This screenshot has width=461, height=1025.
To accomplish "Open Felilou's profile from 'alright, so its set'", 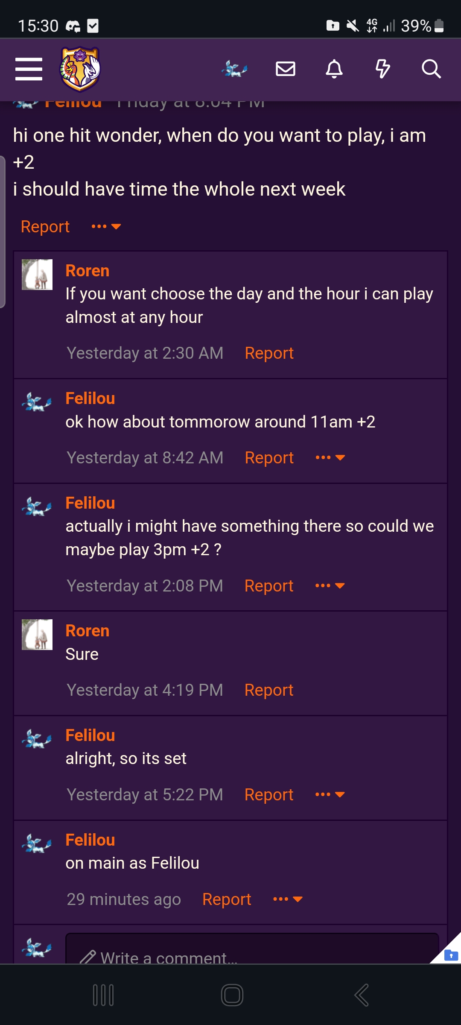I will (90, 735).
